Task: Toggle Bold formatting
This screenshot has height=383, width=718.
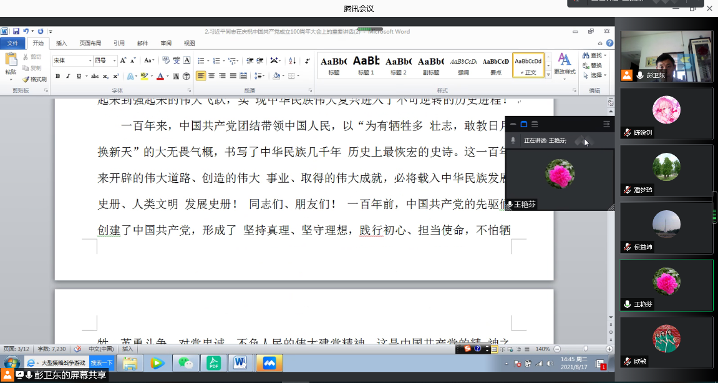Action: pyautogui.click(x=57, y=76)
